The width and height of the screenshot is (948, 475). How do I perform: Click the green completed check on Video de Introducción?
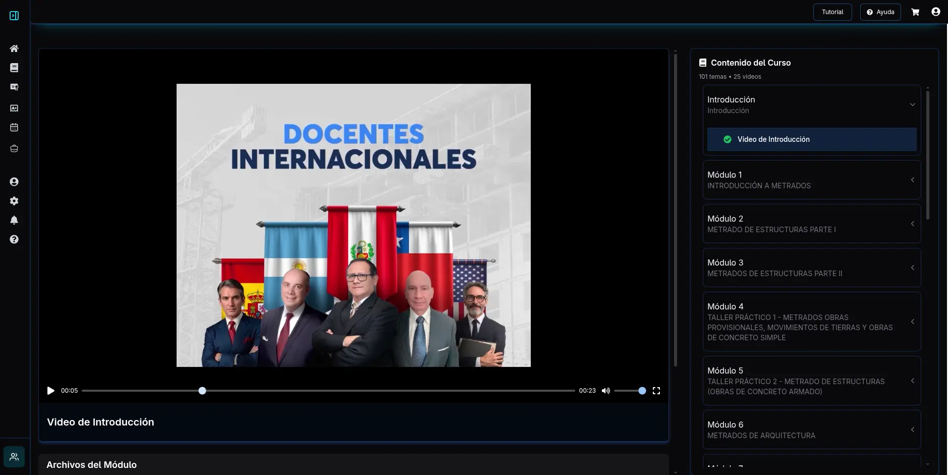pos(728,139)
